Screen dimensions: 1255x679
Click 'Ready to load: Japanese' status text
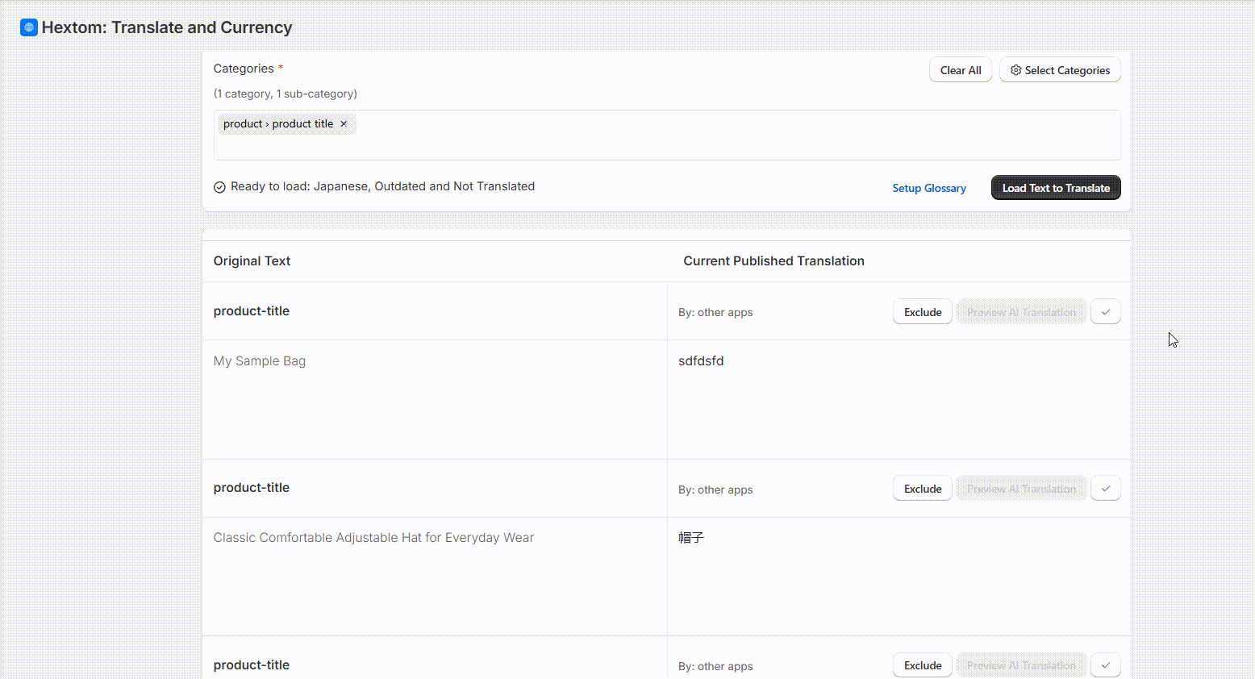pos(382,186)
